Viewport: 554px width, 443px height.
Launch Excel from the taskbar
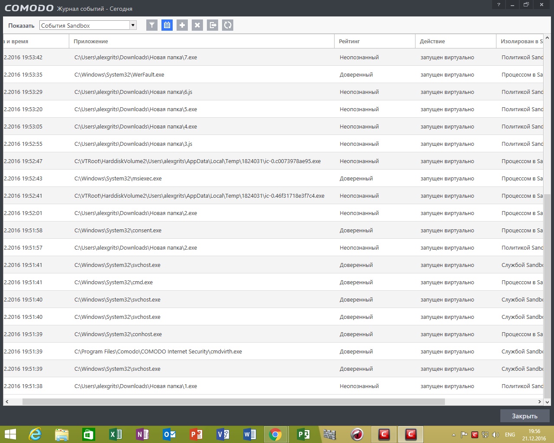(x=115, y=434)
